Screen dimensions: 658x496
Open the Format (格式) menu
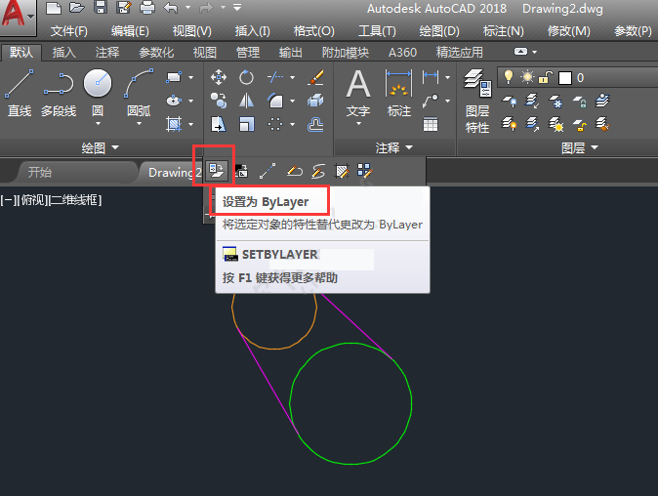tap(314, 31)
